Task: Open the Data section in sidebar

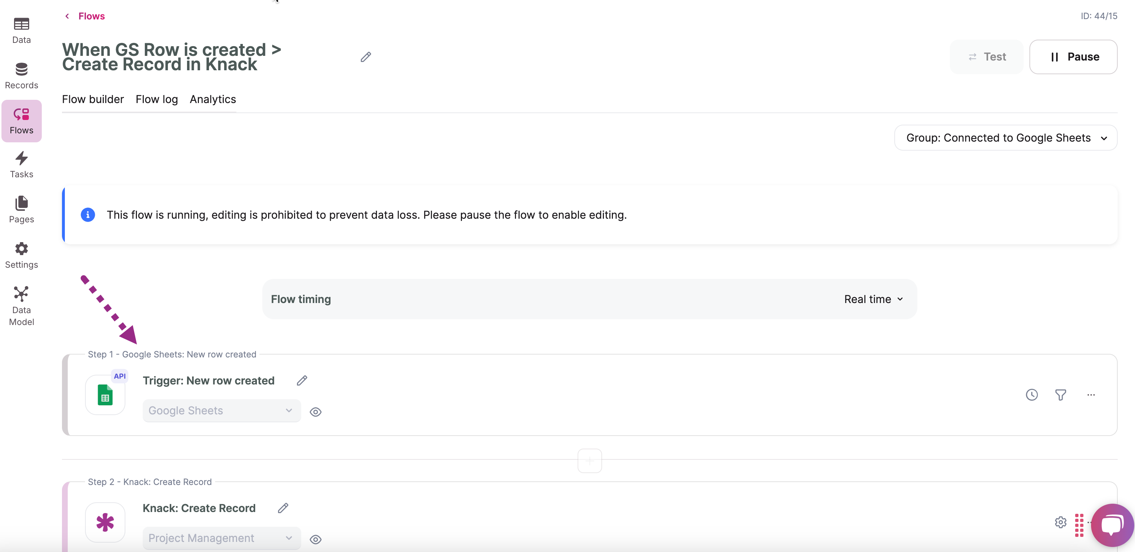Action: pyautogui.click(x=21, y=30)
